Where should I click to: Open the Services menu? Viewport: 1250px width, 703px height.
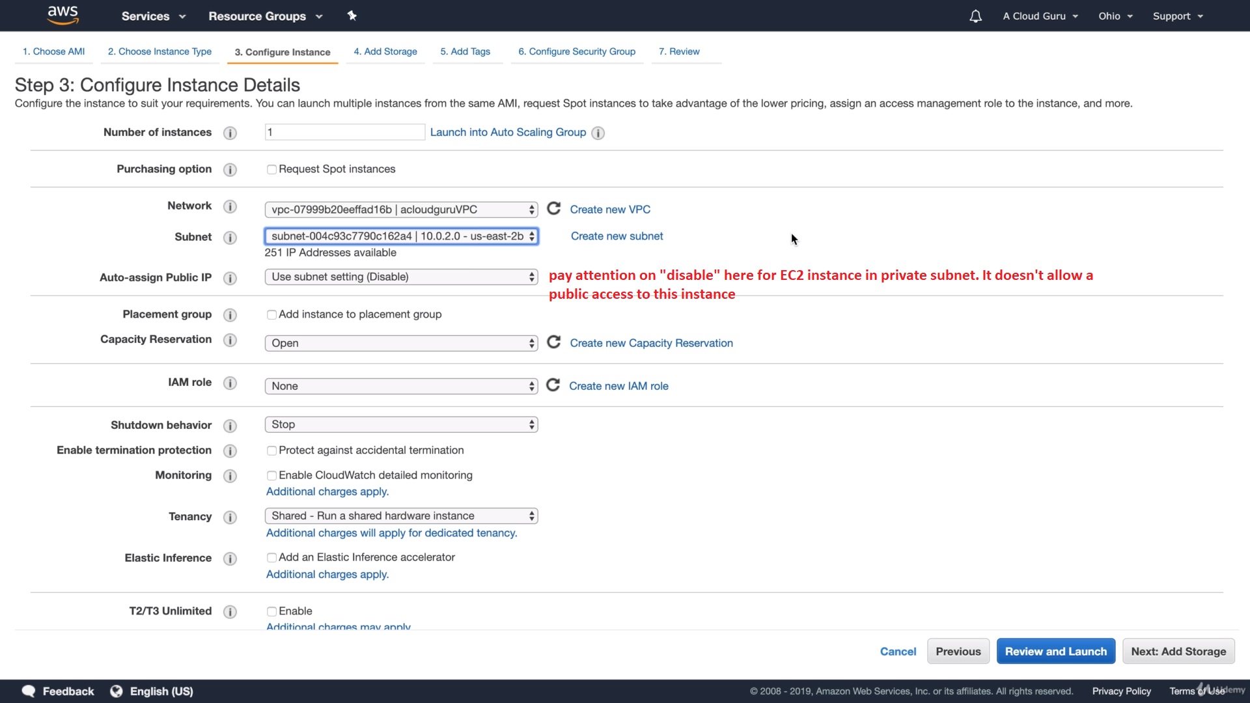[x=153, y=16]
